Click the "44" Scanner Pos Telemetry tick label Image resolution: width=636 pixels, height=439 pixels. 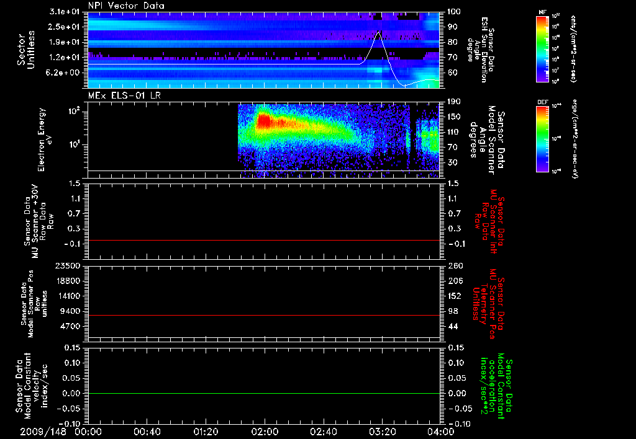452,326
